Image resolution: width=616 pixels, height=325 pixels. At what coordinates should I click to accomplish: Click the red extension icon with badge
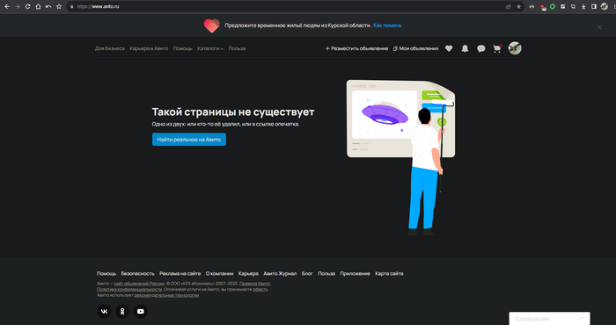[543, 7]
